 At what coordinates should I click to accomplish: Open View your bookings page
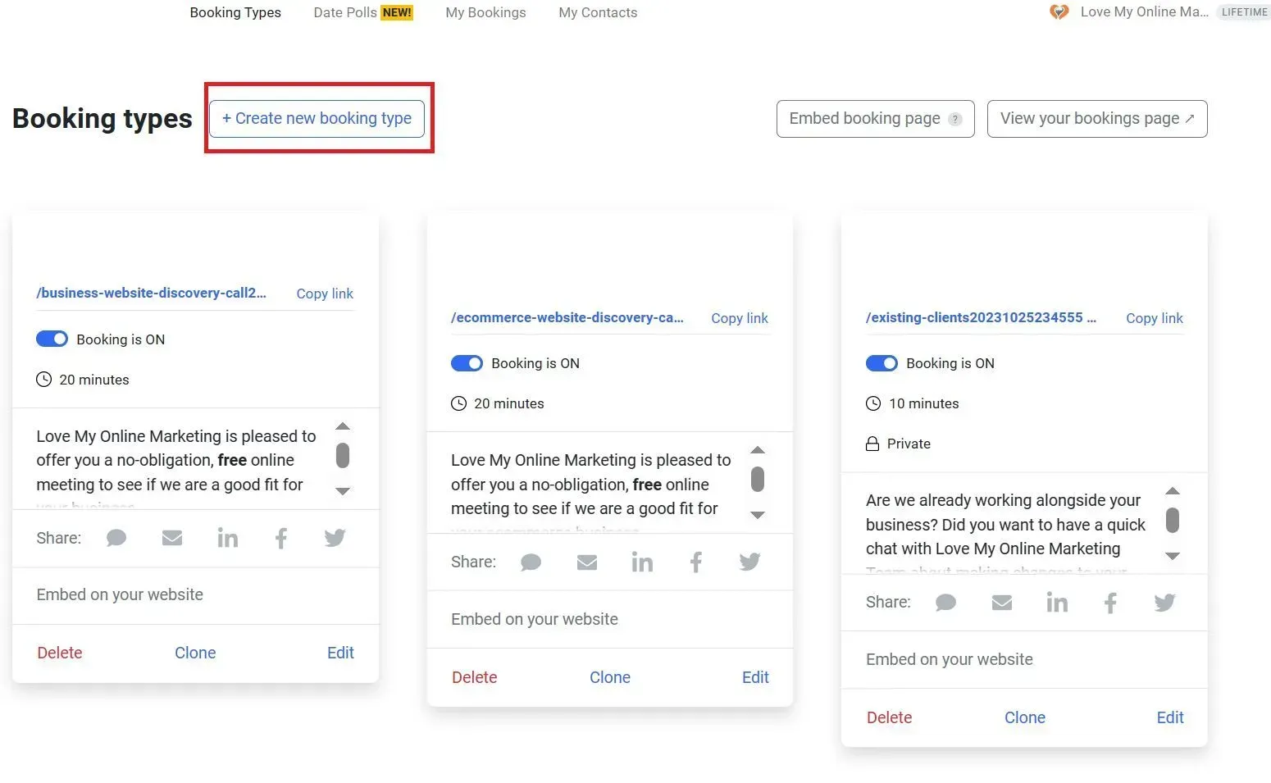point(1097,119)
